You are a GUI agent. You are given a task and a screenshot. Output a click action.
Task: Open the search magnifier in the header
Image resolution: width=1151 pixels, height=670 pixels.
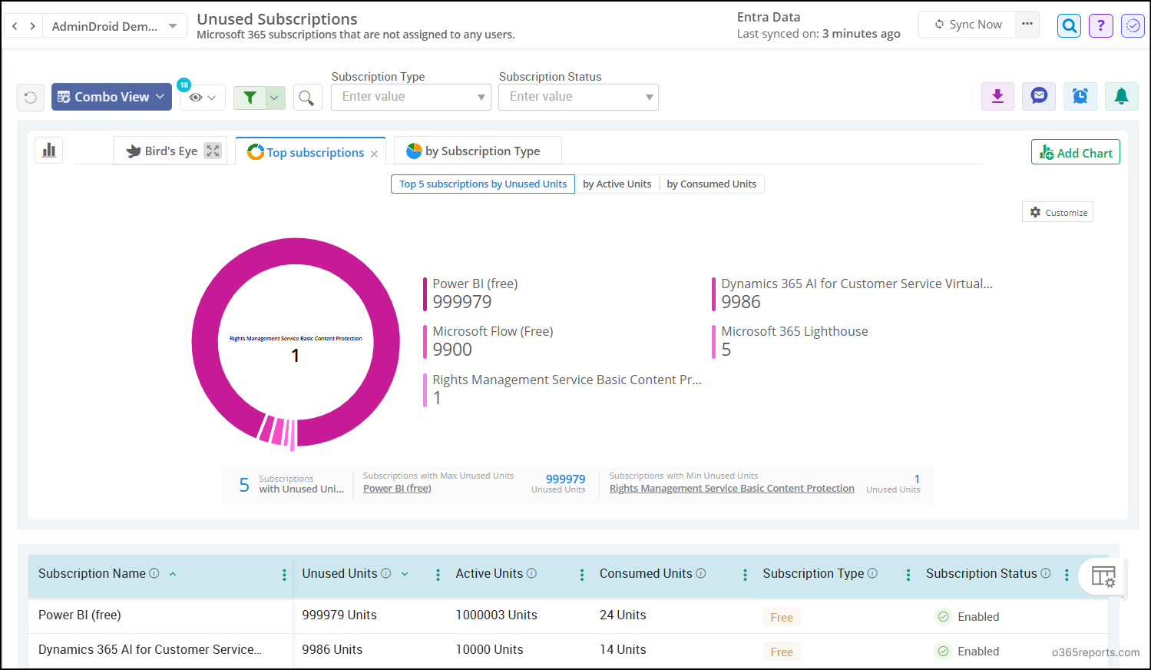(1069, 25)
